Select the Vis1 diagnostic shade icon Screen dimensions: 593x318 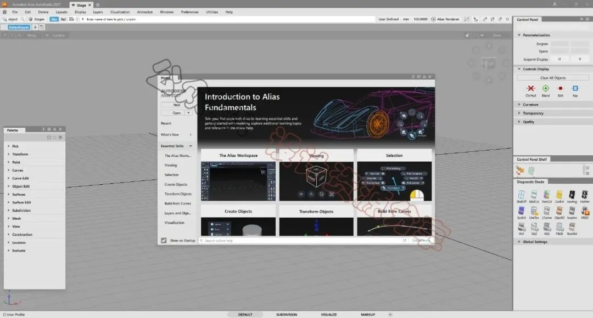coord(521,227)
